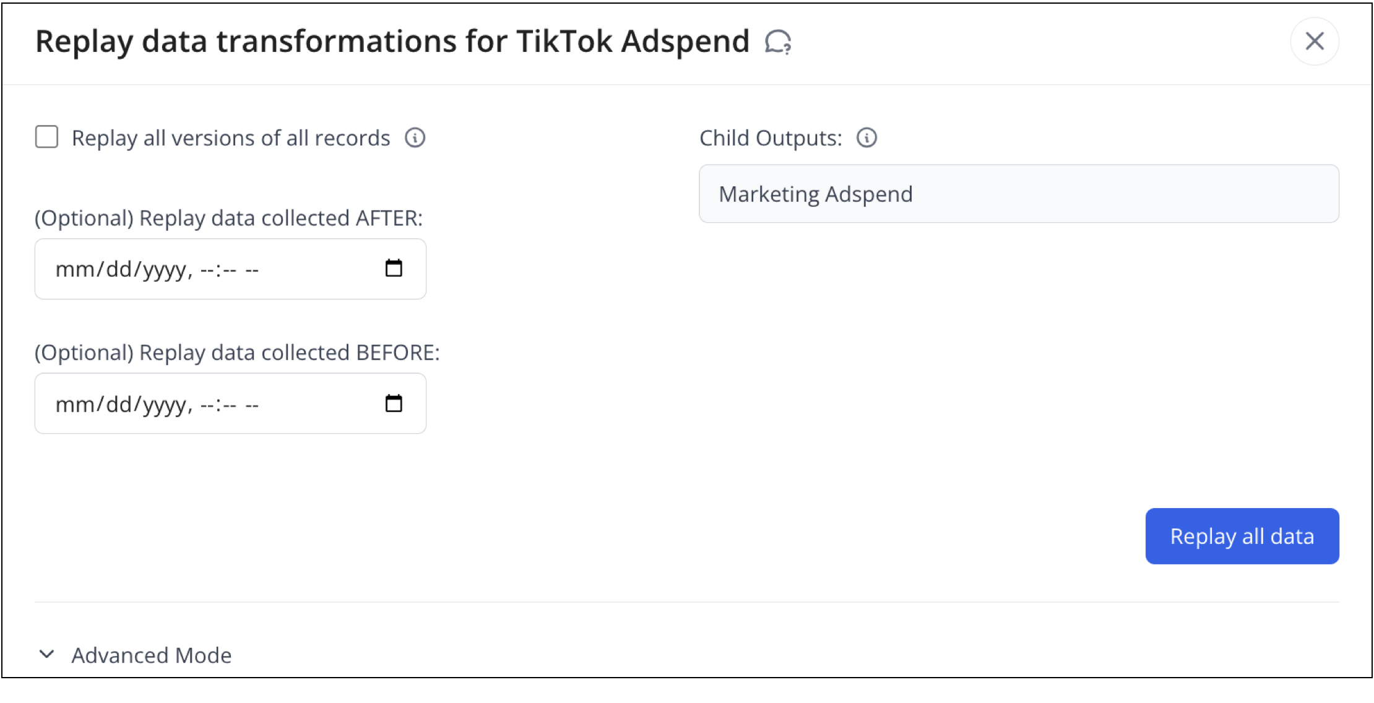Select day segment in AFTER date field
The height and width of the screenshot is (703, 1374).
(119, 270)
